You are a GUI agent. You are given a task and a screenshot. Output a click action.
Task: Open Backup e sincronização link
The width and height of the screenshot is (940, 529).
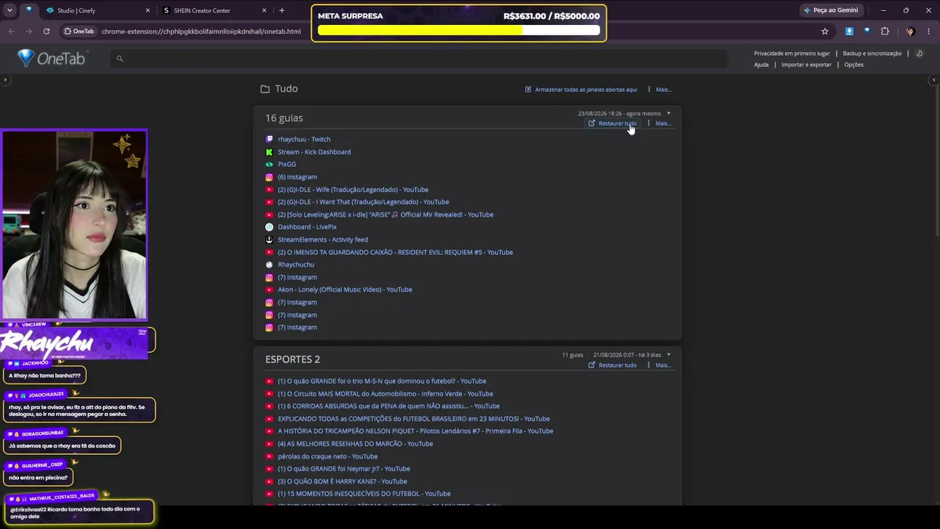pyautogui.click(x=872, y=54)
